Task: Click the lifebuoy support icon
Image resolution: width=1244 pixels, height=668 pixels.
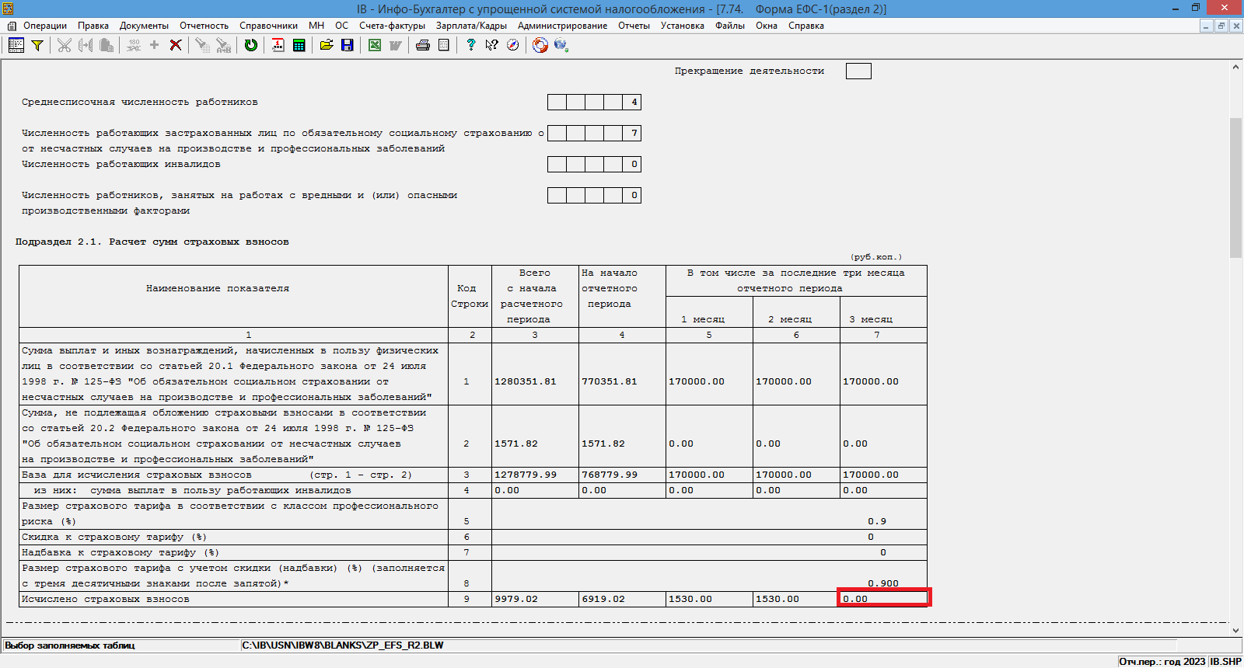Action: tap(540, 45)
